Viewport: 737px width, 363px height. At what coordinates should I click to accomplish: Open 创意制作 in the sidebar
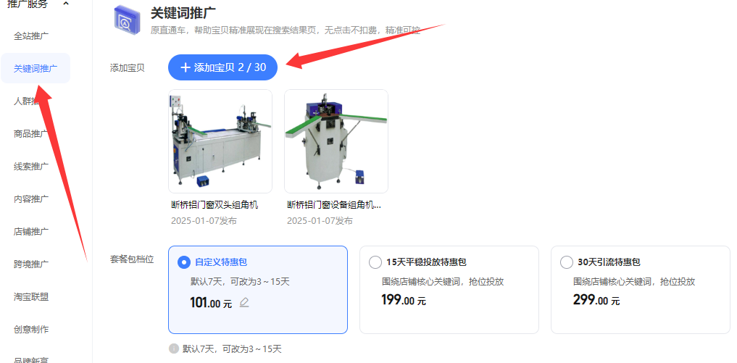tap(31, 329)
